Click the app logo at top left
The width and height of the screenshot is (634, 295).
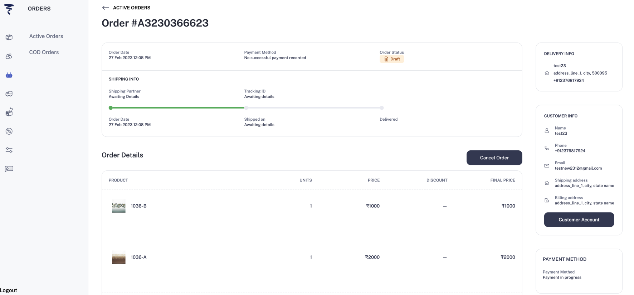tap(9, 9)
